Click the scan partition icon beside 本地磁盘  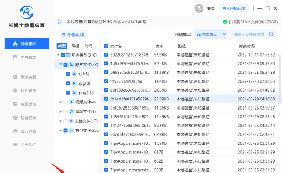(x=60, y=22)
